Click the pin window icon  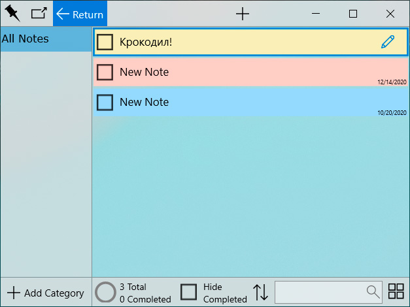[x=12, y=13]
